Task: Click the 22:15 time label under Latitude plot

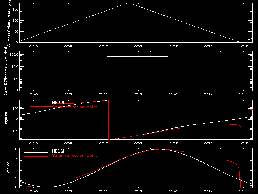Action: [x=104, y=191]
